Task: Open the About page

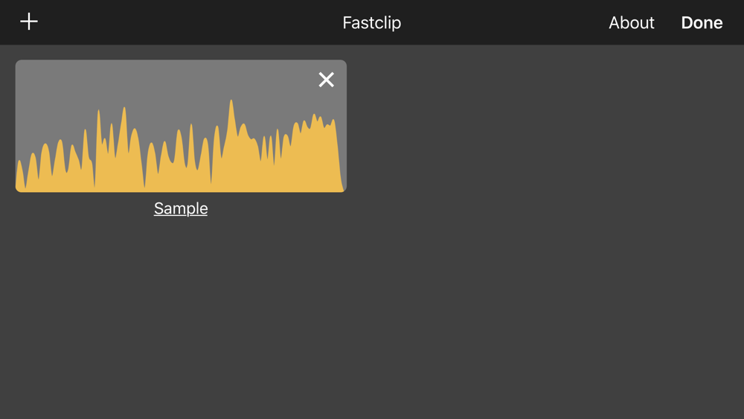Action: (x=631, y=22)
